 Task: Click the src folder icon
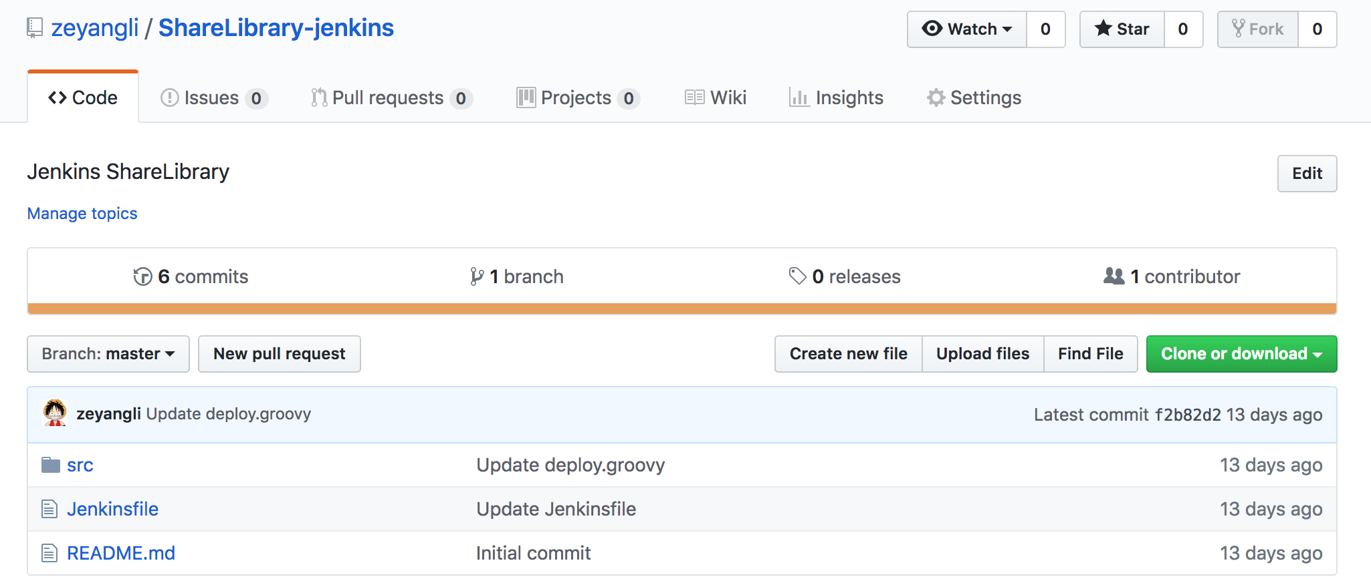pos(51,465)
